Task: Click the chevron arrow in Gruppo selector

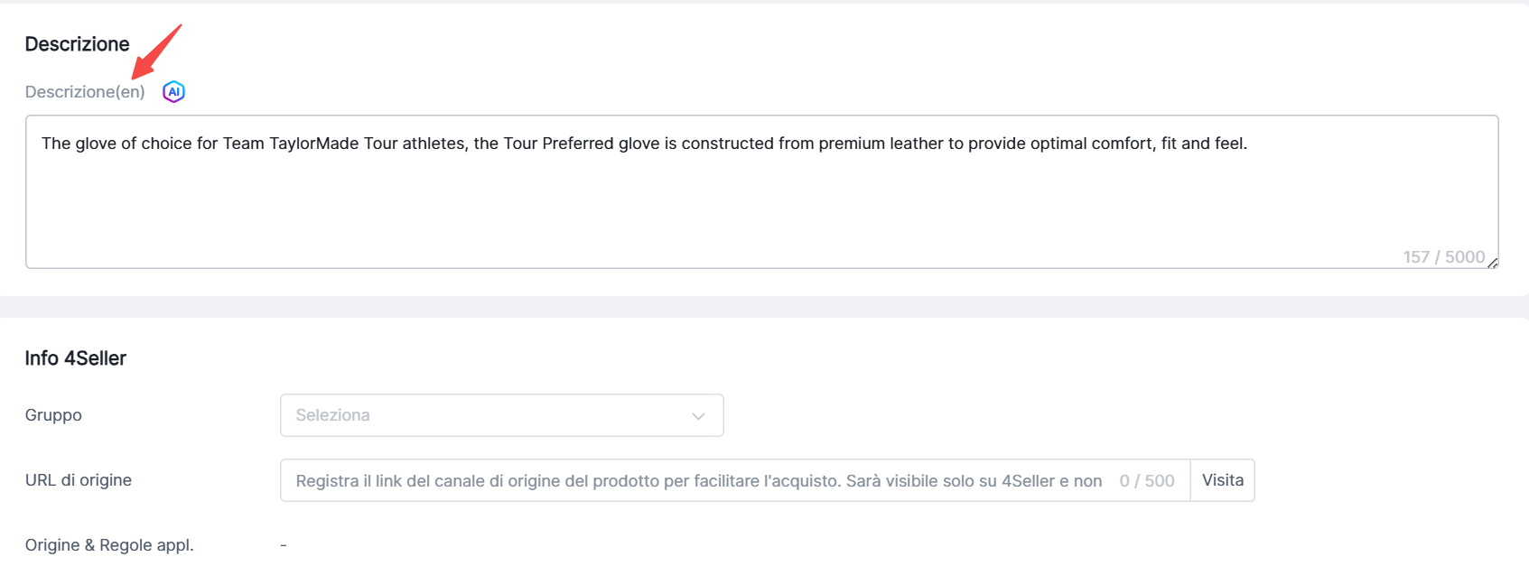Action: [698, 416]
